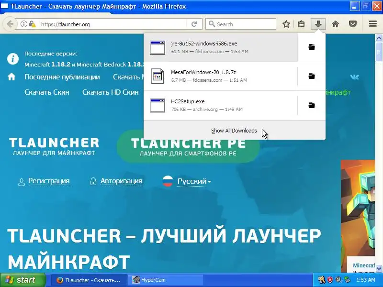Open folder containing MesaForWindows-20.1.8.7z
The width and height of the screenshot is (383, 287).
(x=312, y=76)
